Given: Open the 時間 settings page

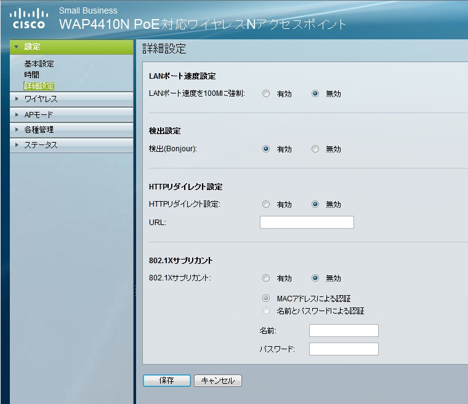Looking at the screenshot, I should pos(31,75).
